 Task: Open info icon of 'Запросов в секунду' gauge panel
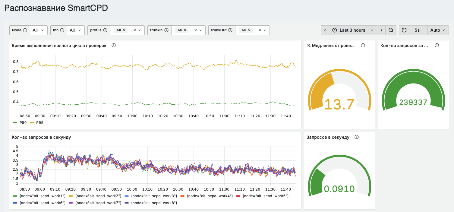357,137
